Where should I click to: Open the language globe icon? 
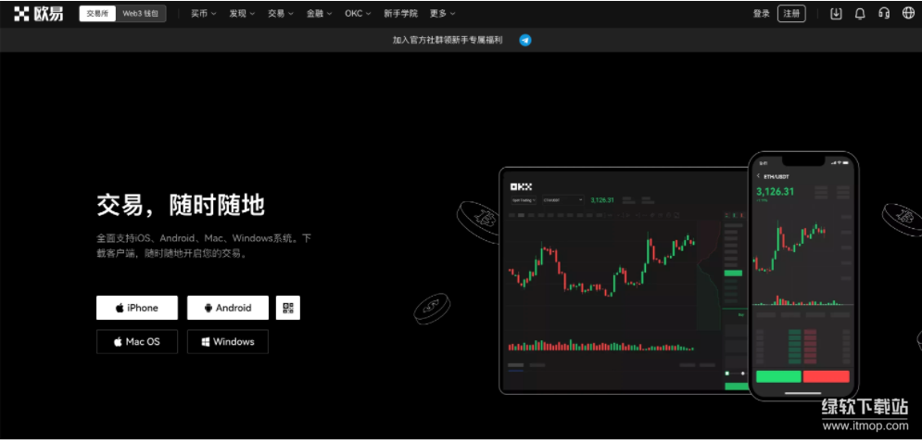908,14
